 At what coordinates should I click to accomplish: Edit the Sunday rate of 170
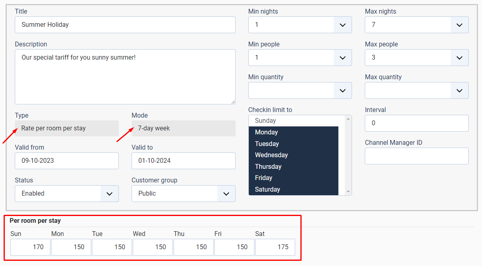30,247
